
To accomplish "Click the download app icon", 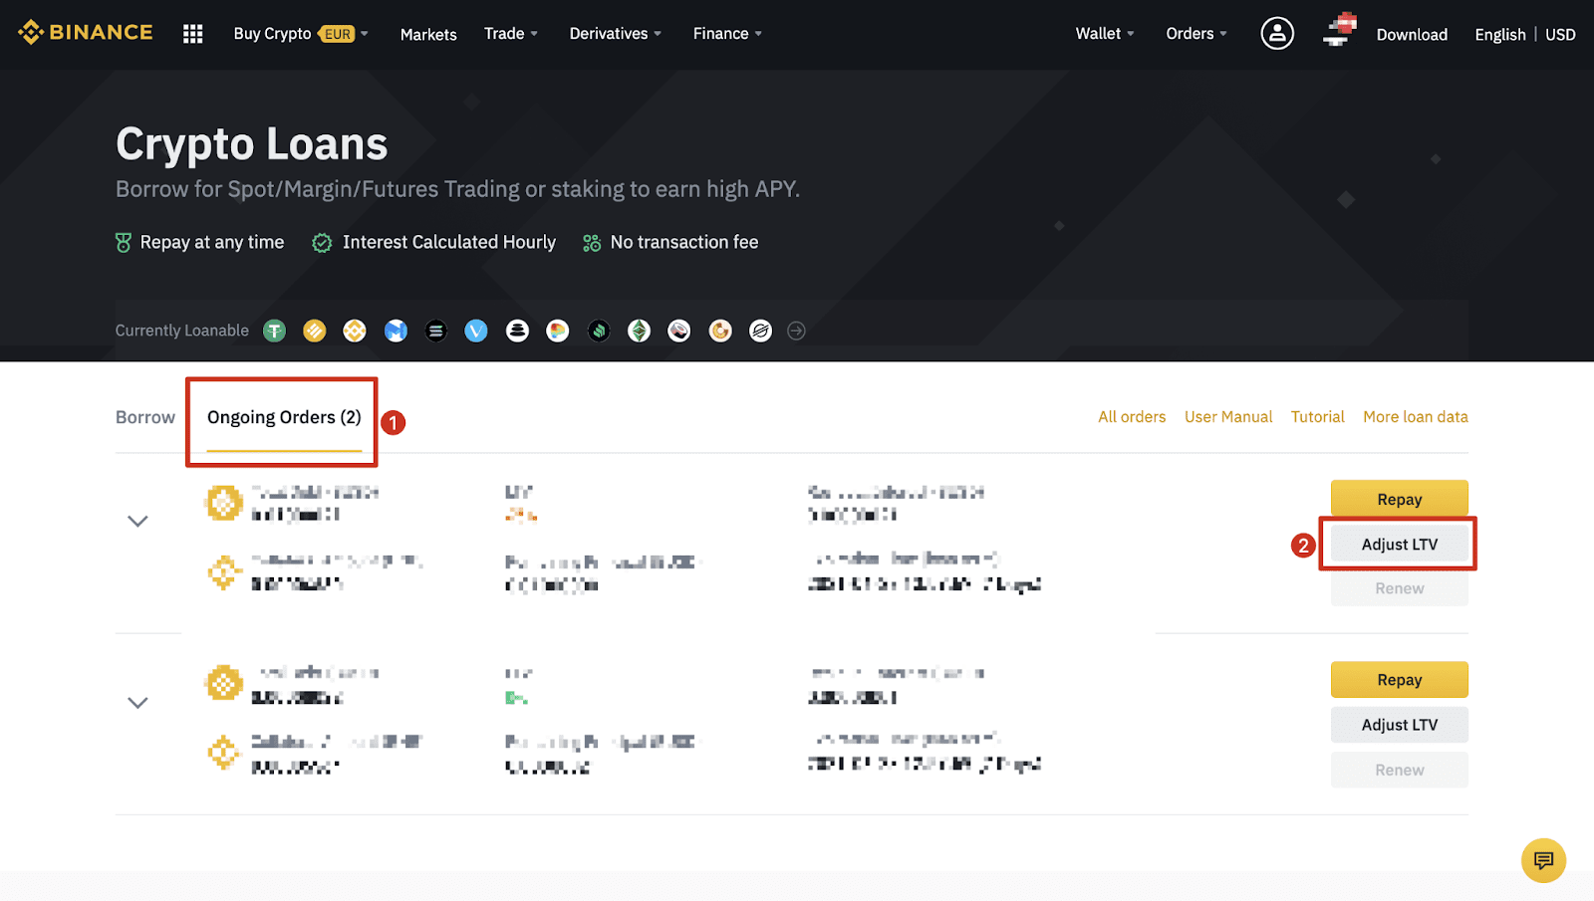I will click(x=1340, y=30).
